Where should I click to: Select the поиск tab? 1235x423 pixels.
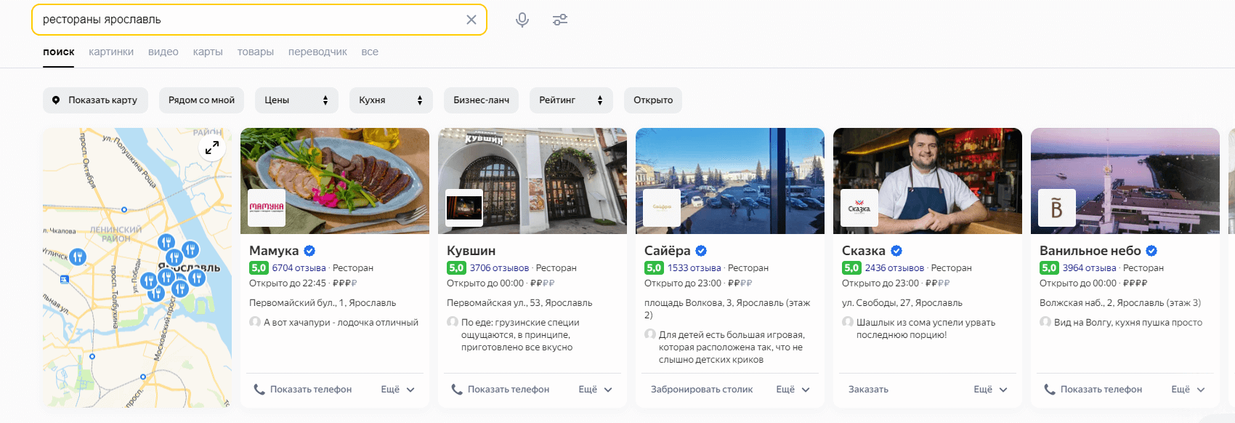[59, 52]
